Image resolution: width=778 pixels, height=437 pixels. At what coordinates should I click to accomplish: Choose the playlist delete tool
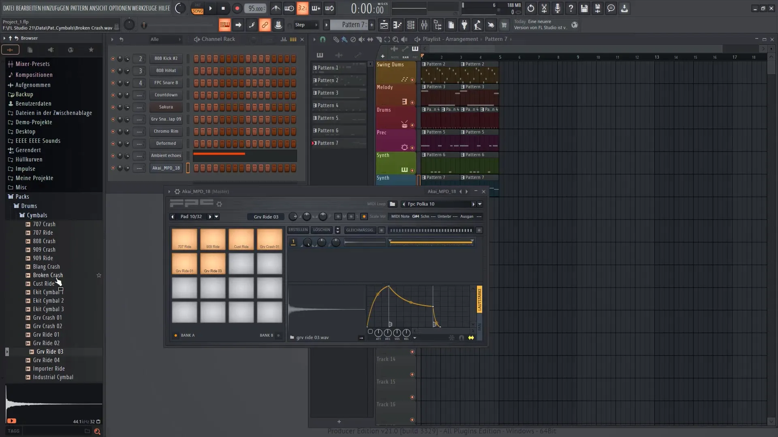353,39
